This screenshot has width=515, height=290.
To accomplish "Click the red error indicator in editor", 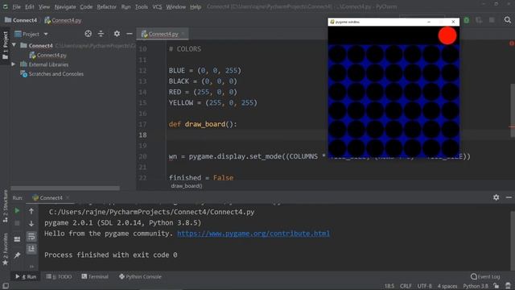I will click(512, 43).
